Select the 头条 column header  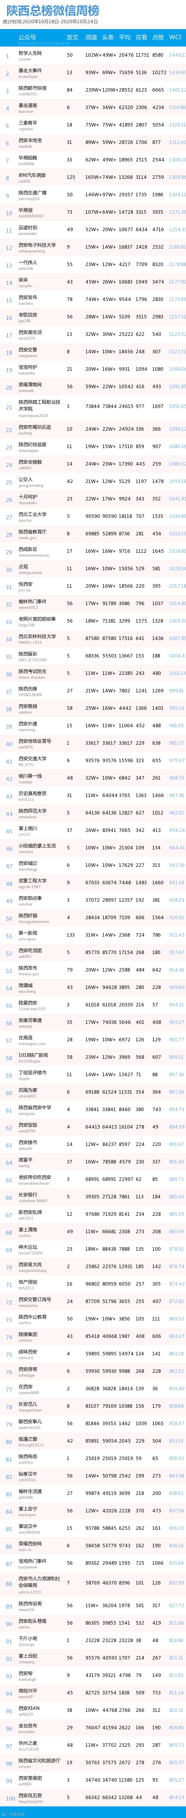pos(108,38)
